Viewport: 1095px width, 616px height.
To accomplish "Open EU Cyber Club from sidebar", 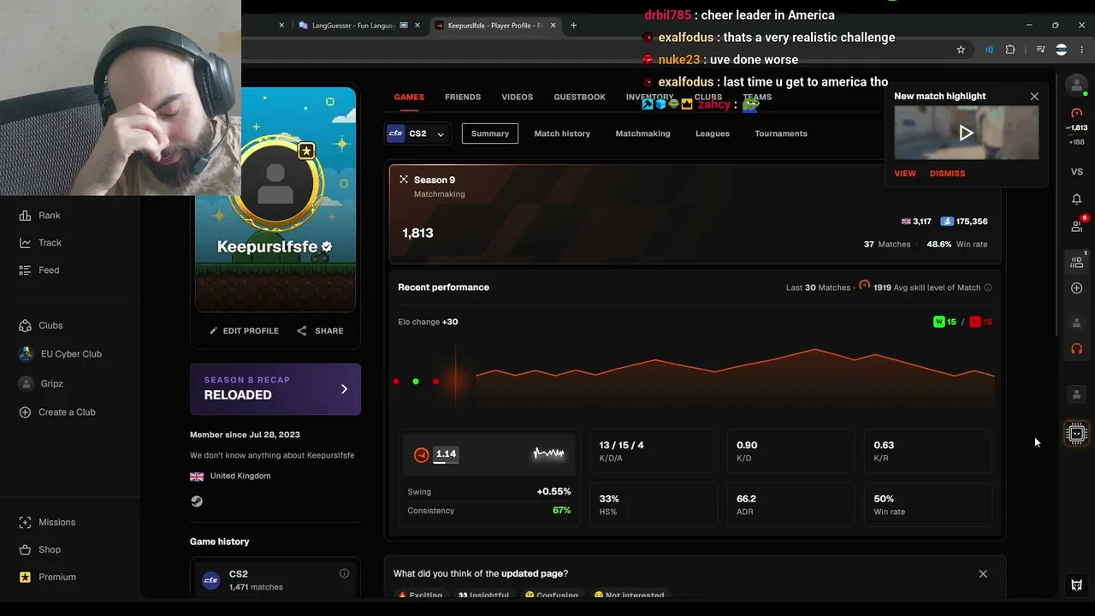I will coord(60,354).
